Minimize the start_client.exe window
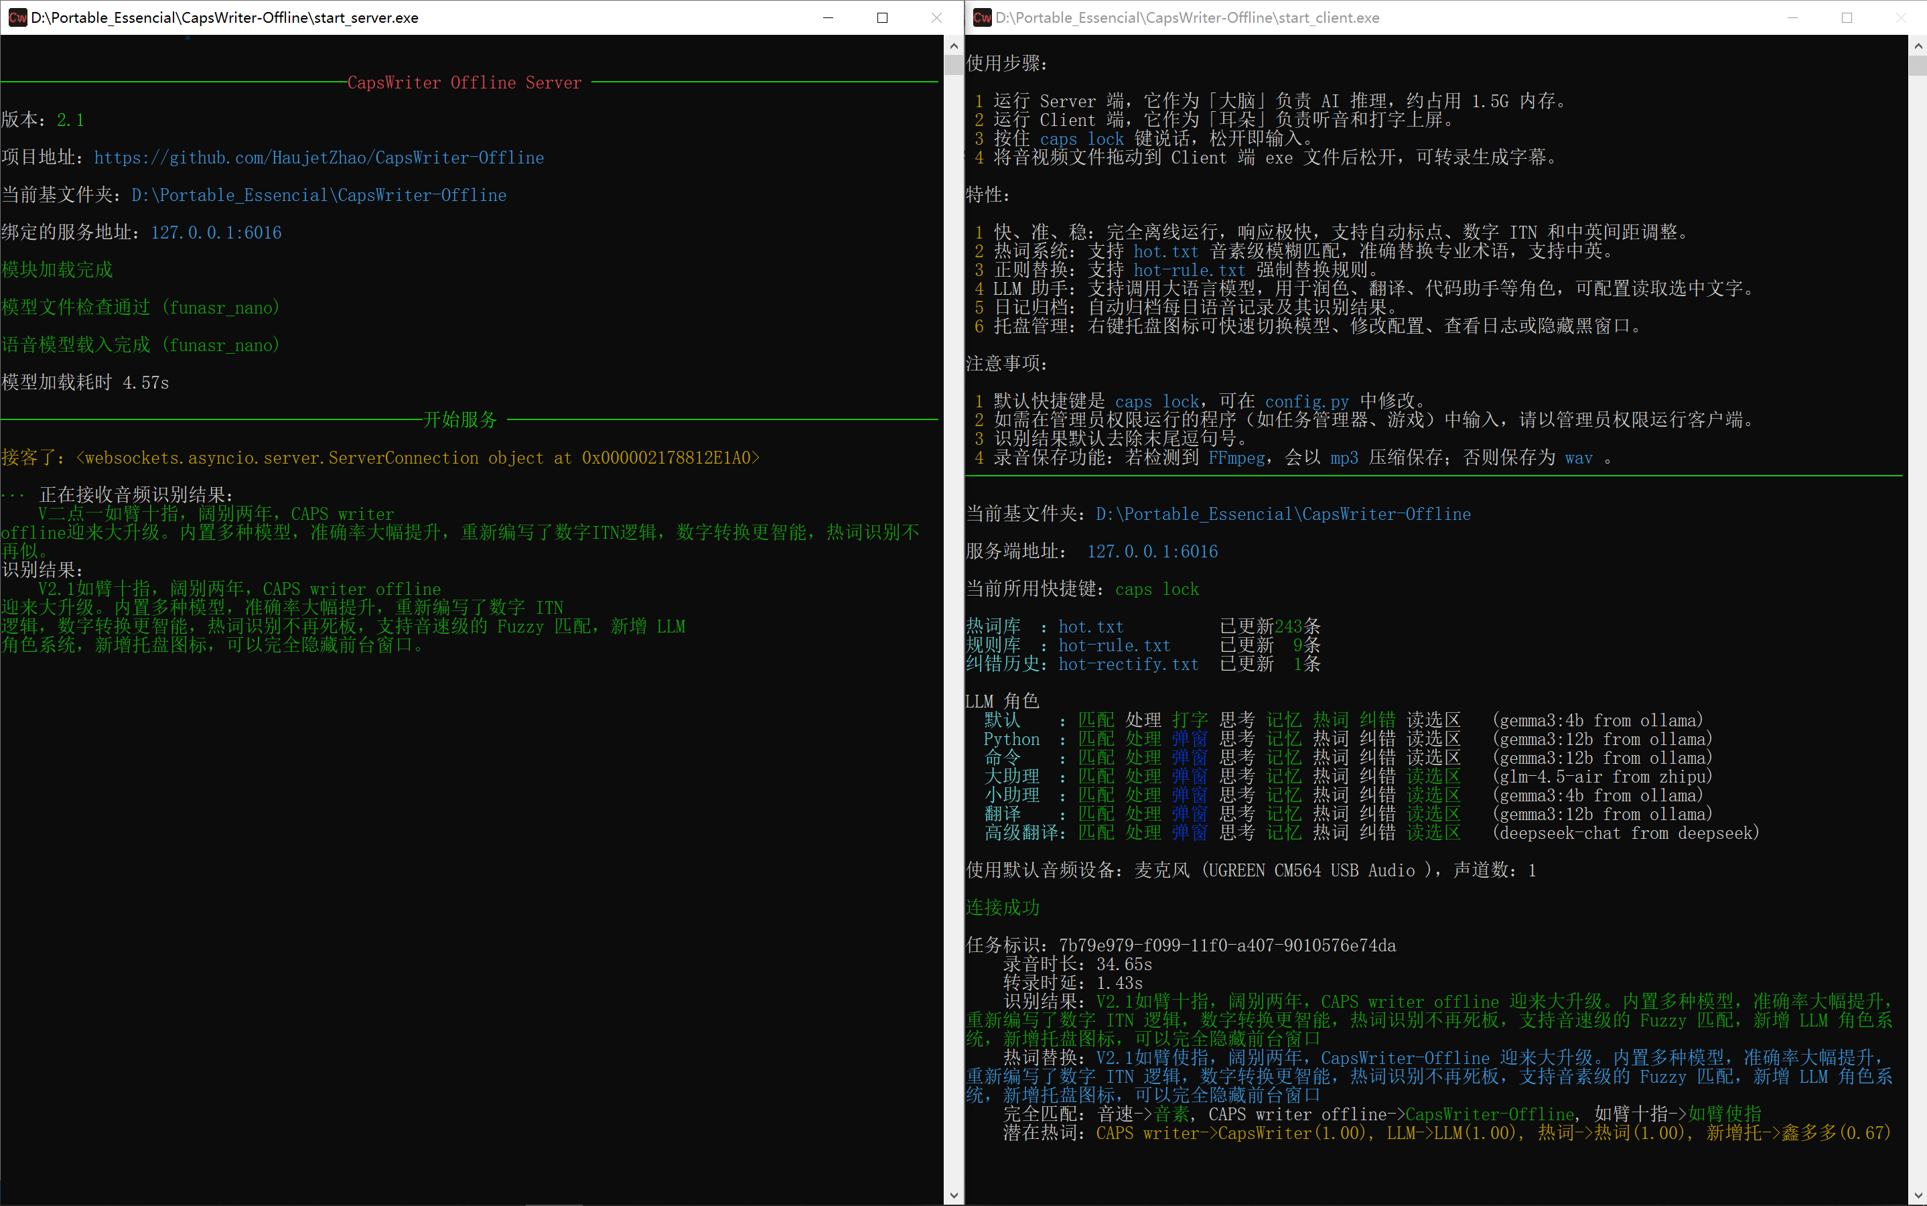 pos(1792,17)
